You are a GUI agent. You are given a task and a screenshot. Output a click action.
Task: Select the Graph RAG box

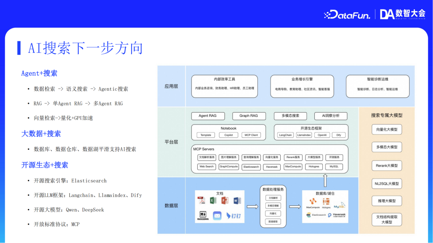tap(249, 116)
